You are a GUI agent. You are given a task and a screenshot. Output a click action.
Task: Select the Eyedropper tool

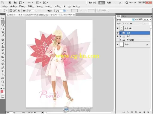pyautogui.click(x=3, y=36)
